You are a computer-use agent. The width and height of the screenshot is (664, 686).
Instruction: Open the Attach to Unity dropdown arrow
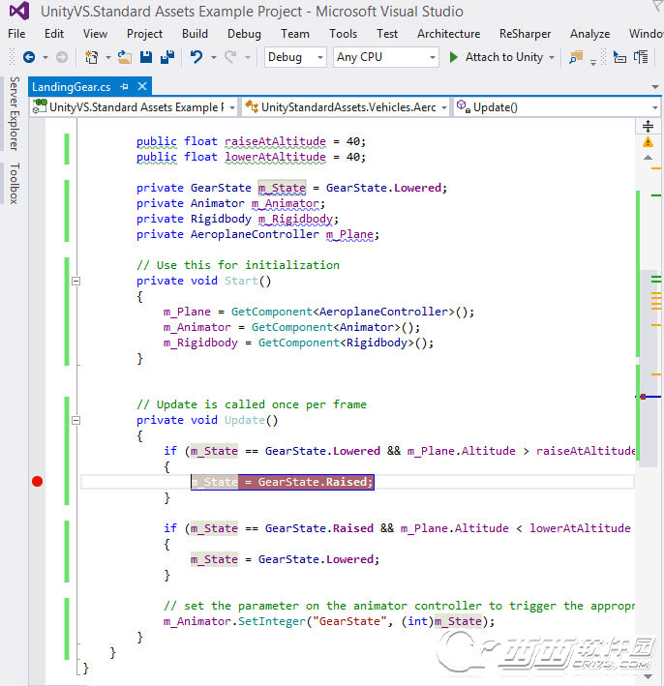point(552,57)
